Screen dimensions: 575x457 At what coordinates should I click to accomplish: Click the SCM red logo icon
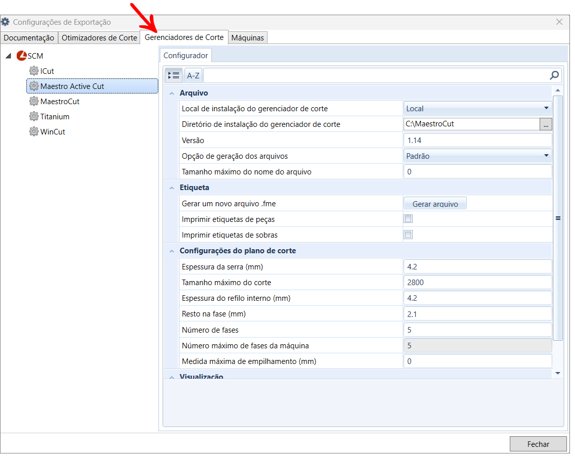[x=22, y=56]
